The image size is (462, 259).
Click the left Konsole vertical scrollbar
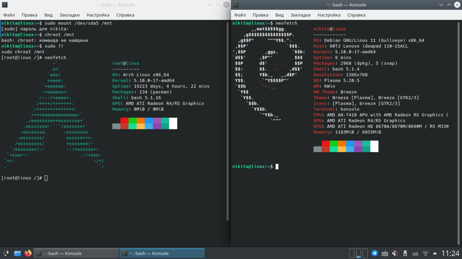click(x=227, y=121)
